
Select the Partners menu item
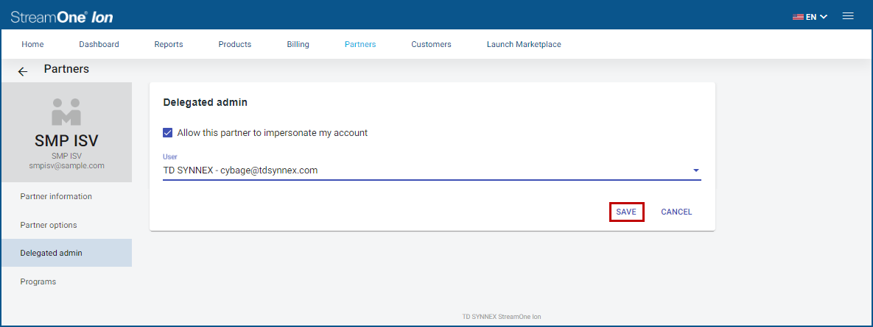pos(360,44)
